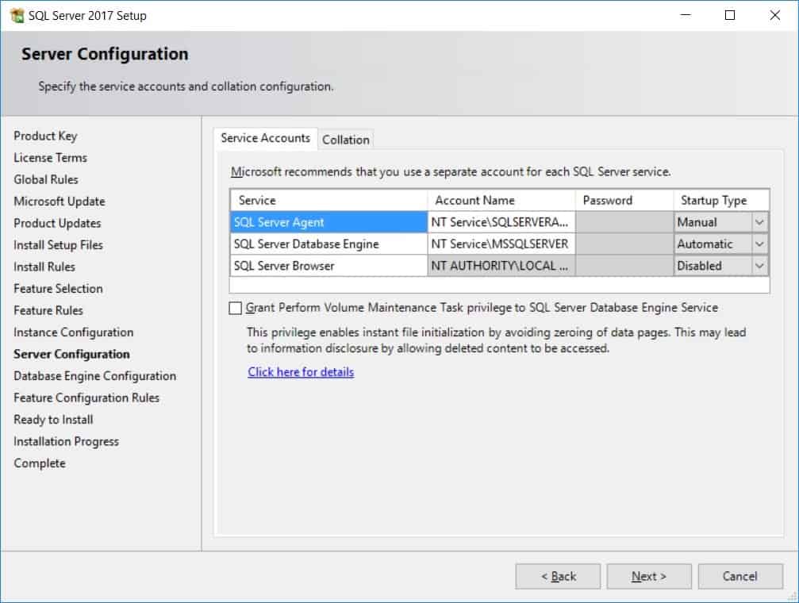
Task: Click Instance Configuration step
Action: click(x=73, y=333)
